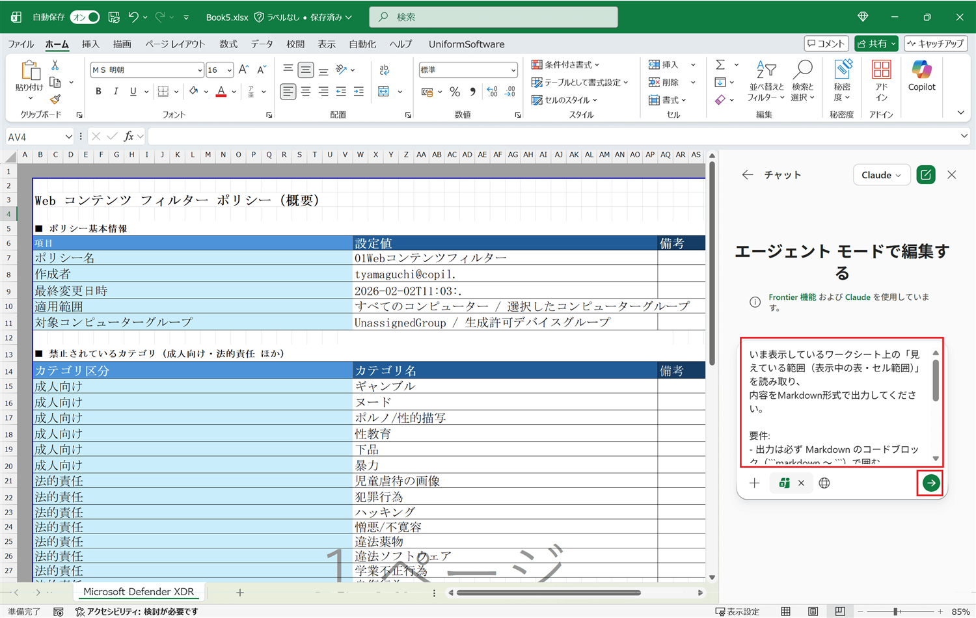Cut selection with the scissors icon

point(55,65)
